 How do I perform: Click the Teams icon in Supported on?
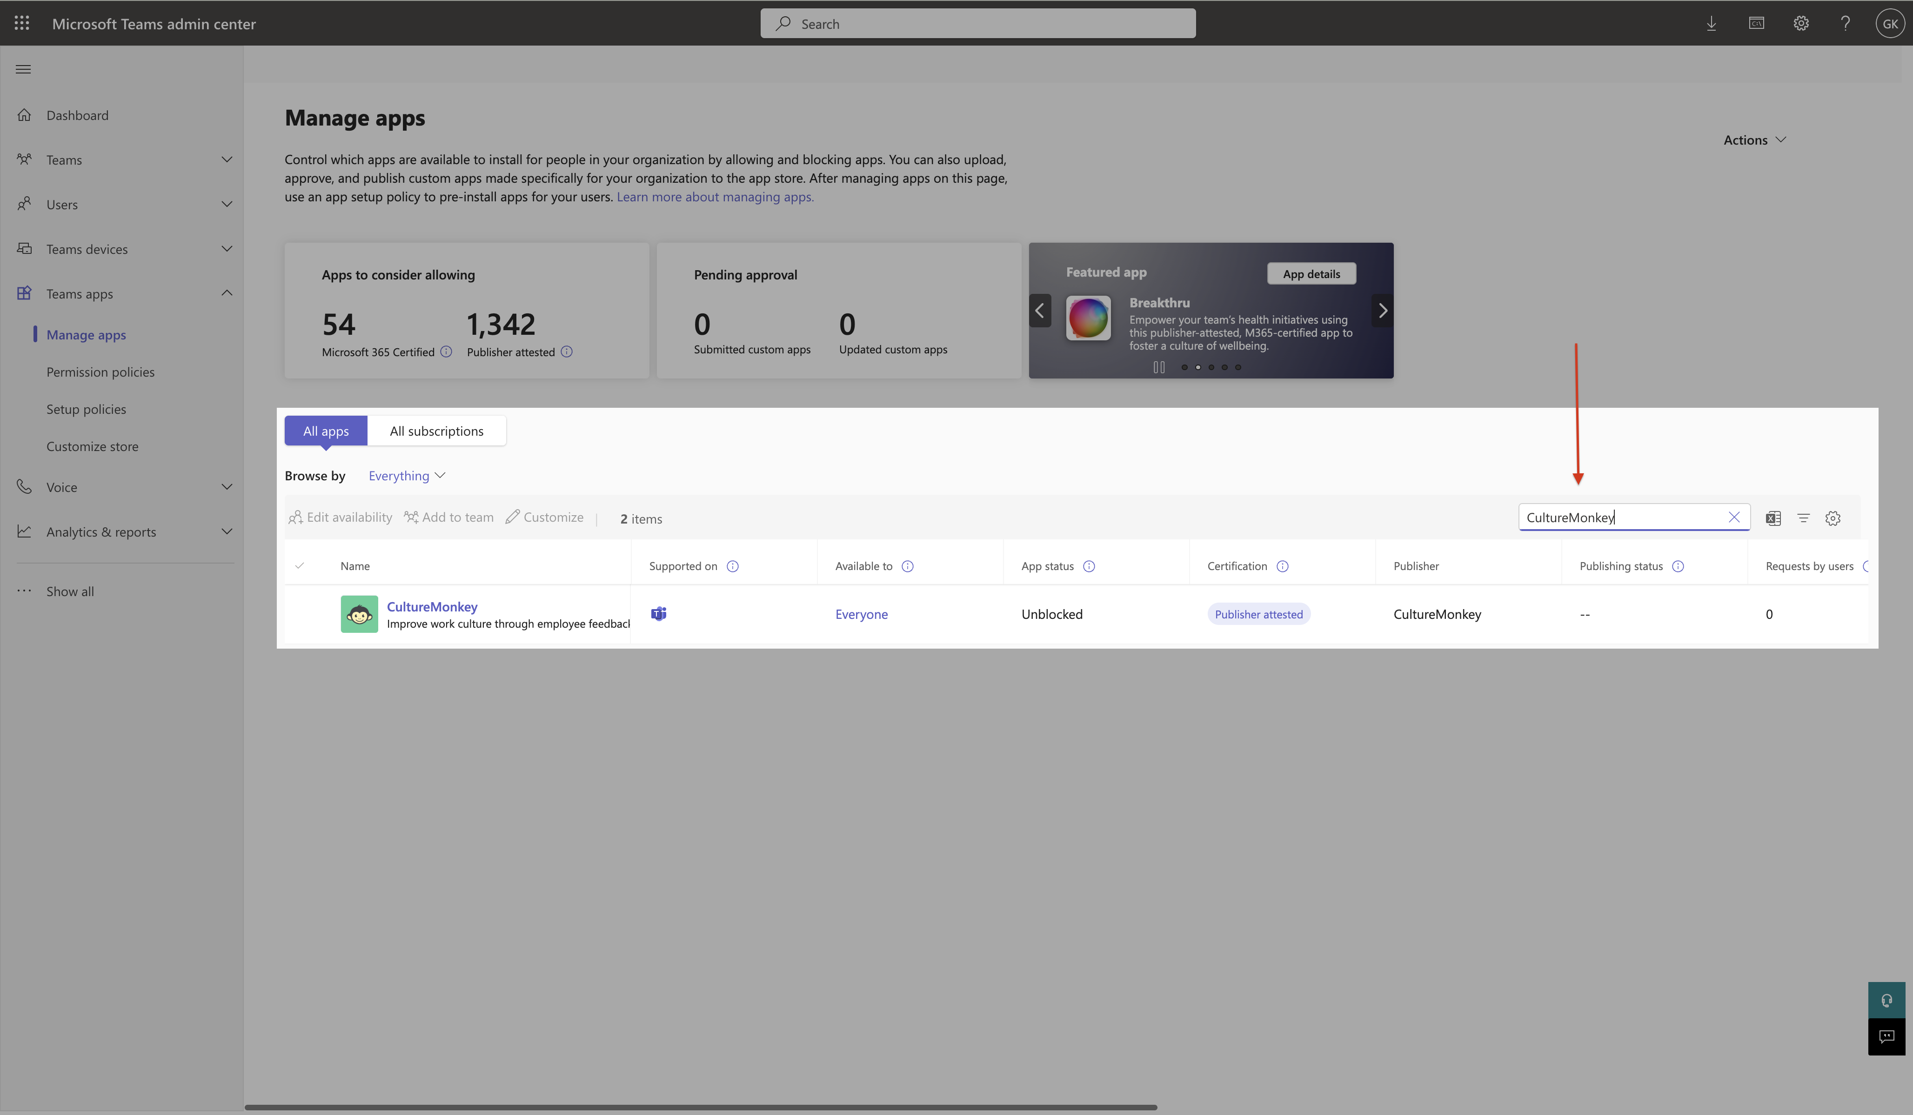tap(658, 614)
